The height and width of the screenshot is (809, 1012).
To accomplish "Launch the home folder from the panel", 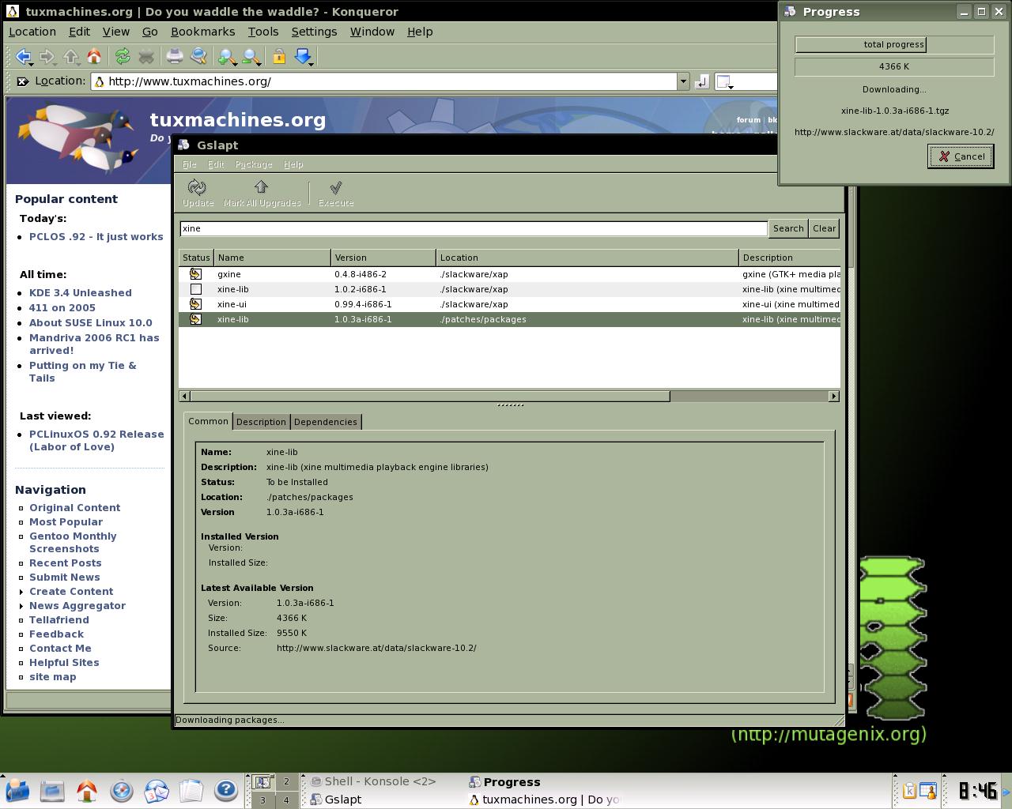I will 87,790.
